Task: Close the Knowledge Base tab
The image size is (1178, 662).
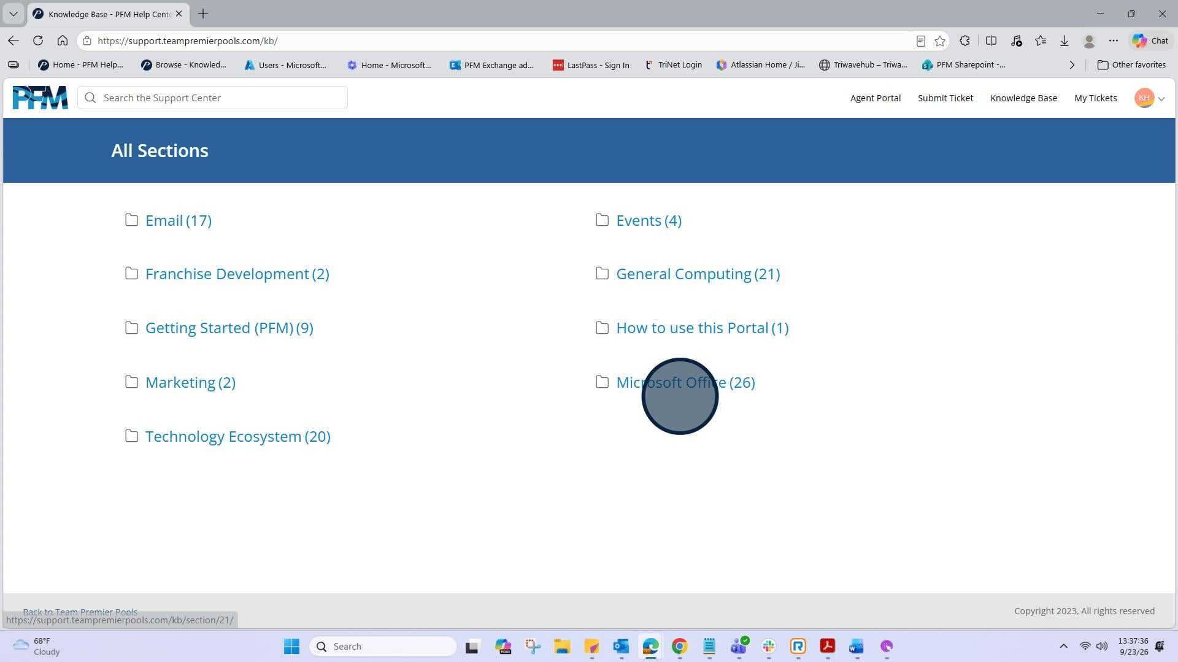Action: point(179,13)
